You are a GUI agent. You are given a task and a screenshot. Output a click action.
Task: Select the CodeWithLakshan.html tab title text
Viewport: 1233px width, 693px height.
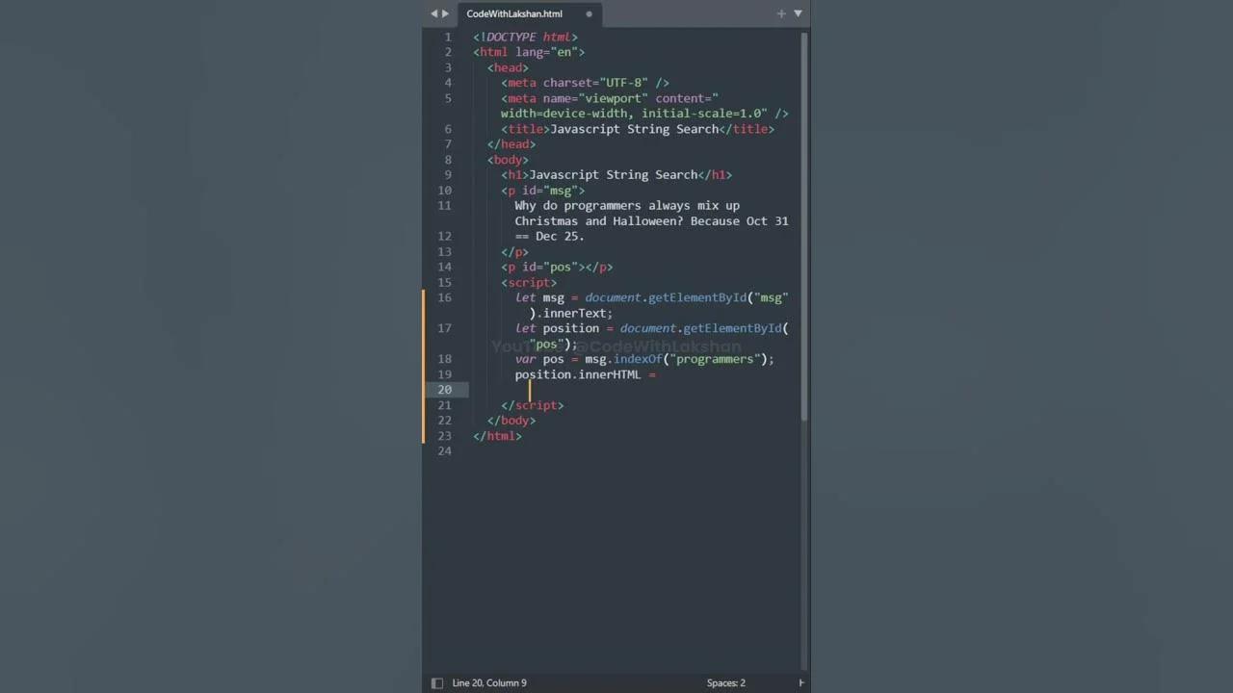513,13
